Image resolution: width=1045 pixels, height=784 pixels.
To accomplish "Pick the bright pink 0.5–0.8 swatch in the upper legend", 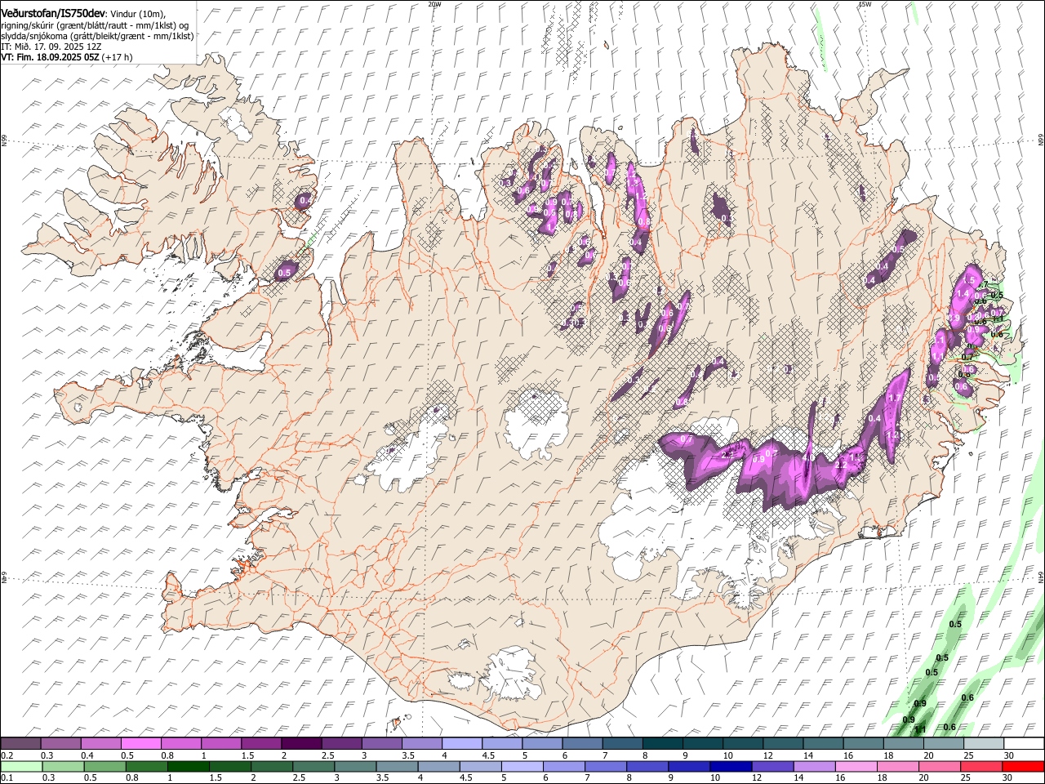I will coord(141,744).
